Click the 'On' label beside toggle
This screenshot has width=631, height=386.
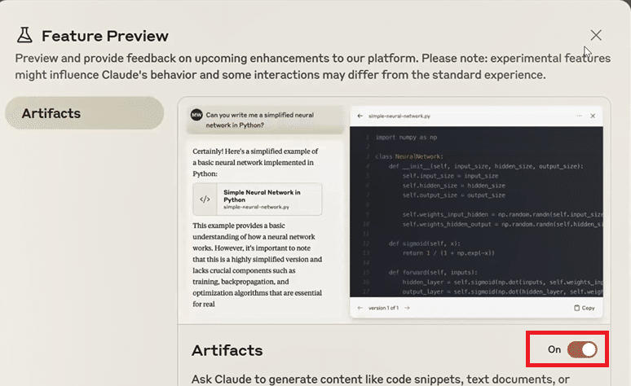[x=554, y=349]
